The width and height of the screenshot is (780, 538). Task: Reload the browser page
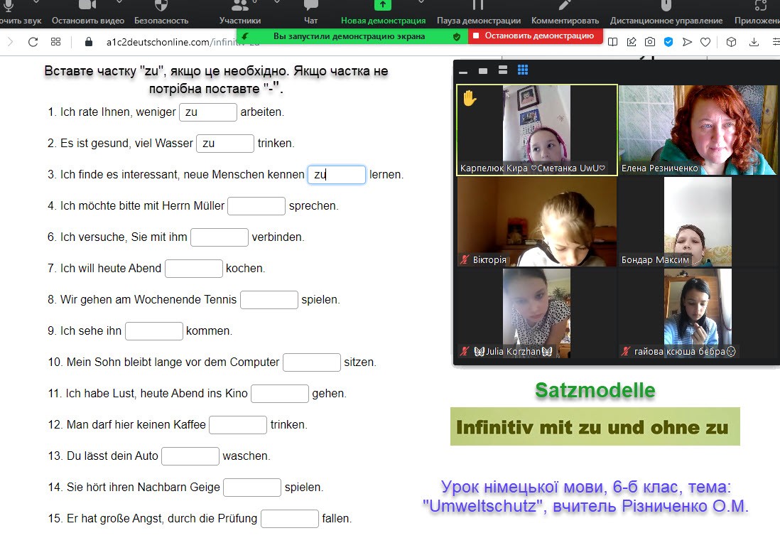(x=33, y=42)
